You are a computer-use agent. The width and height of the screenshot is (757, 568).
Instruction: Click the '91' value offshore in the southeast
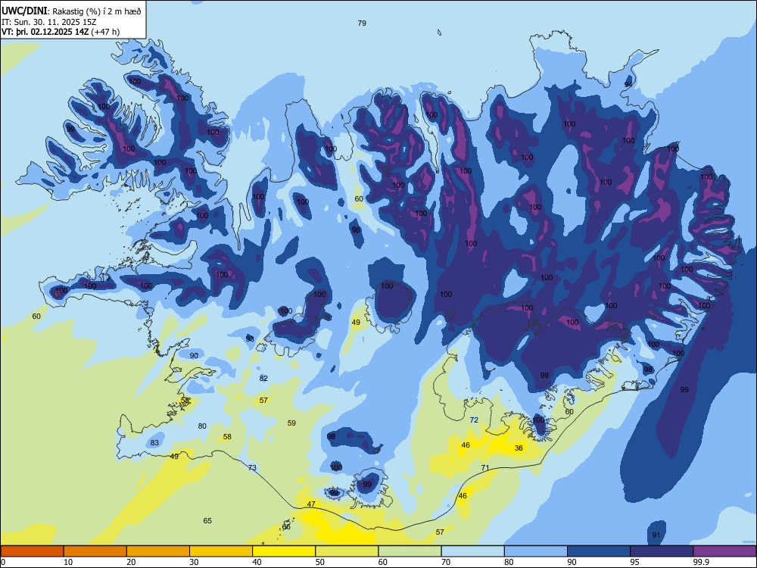click(656, 535)
